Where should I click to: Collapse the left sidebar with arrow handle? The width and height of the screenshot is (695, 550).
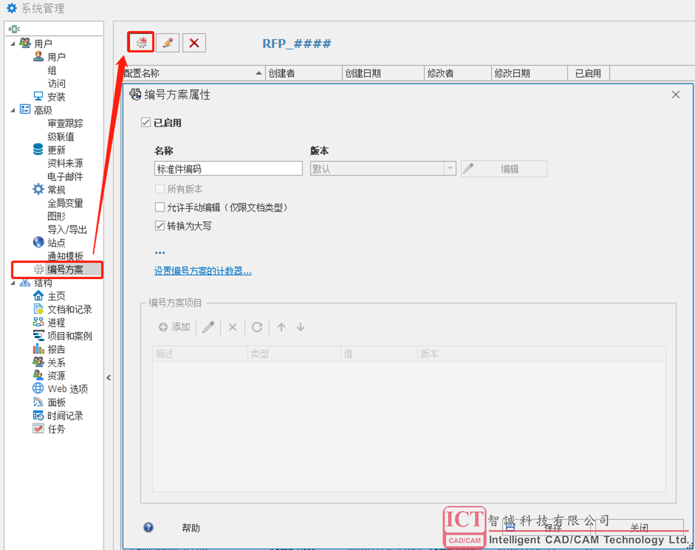click(x=109, y=378)
